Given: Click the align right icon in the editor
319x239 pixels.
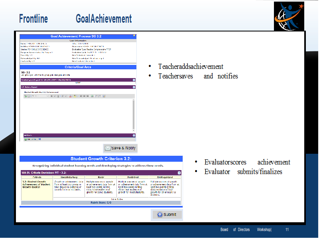Looking at the screenshot, I should pos(87,96).
